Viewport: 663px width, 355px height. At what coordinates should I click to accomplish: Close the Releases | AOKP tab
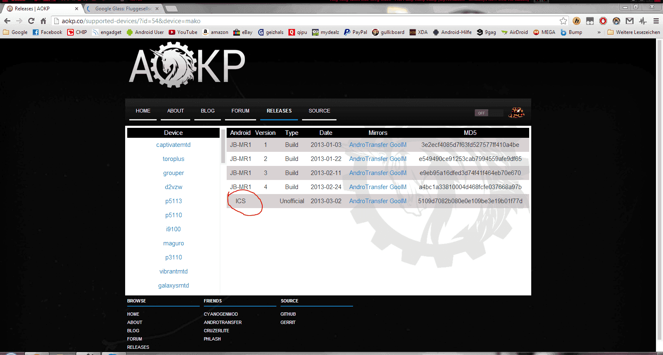pos(76,9)
